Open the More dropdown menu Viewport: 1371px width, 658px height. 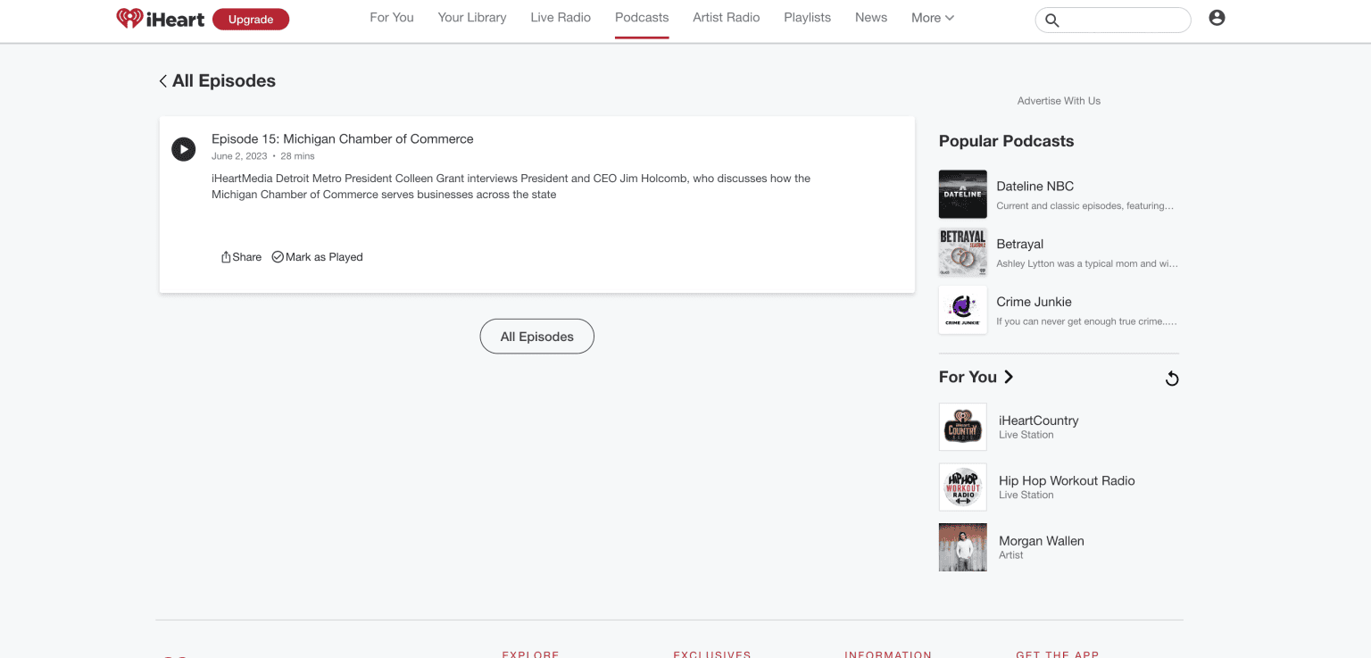(x=933, y=18)
